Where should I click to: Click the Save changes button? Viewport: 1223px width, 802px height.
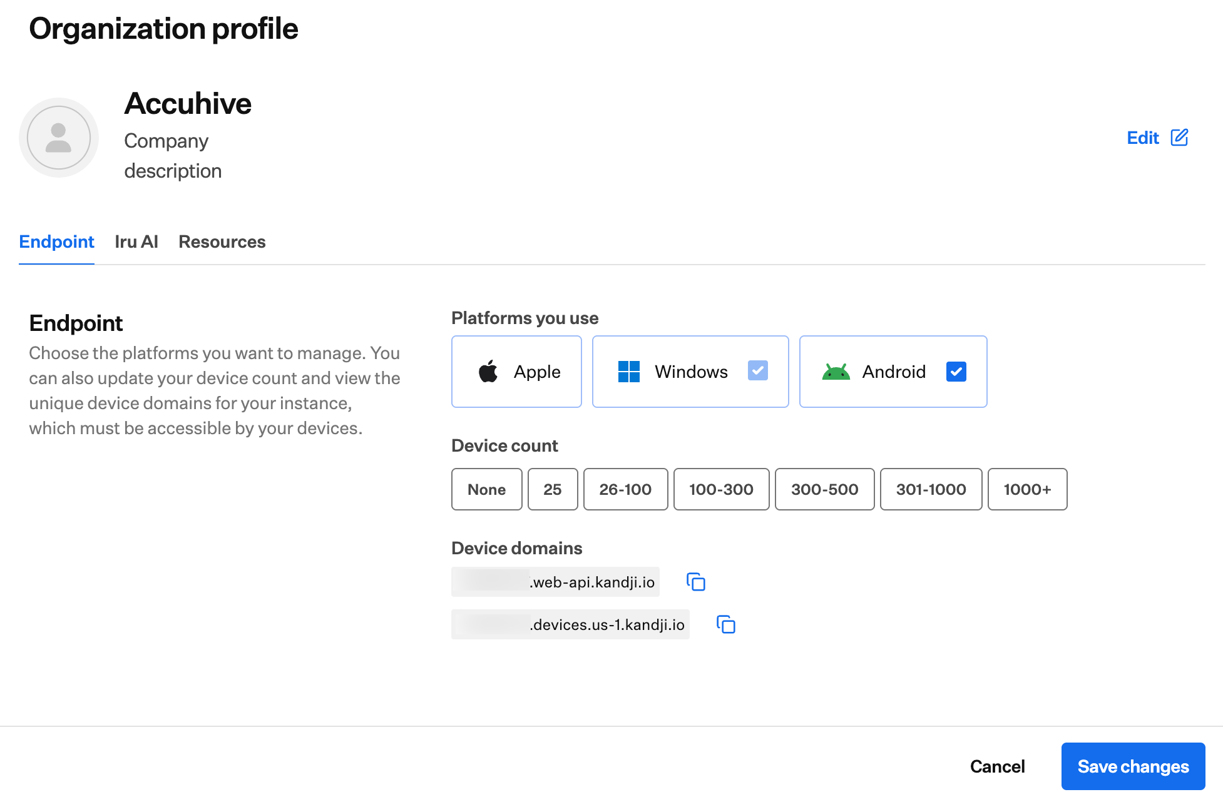1133,766
